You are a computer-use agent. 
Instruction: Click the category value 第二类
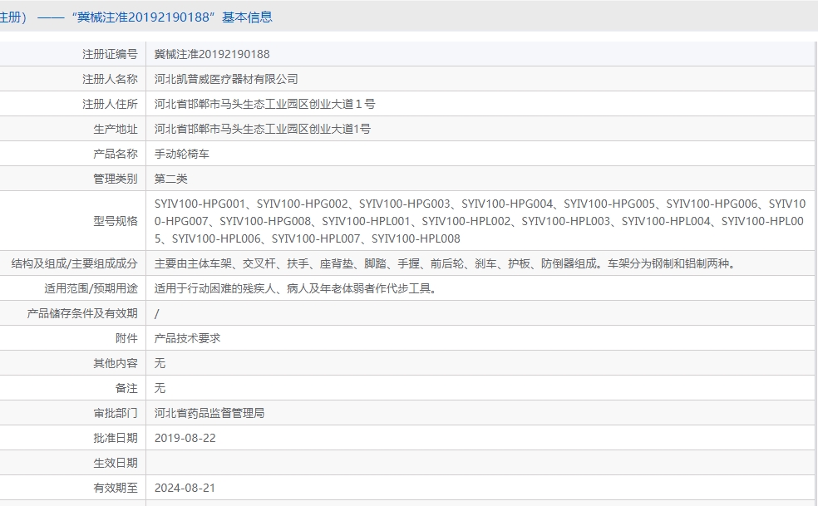(x=170, y=179)
